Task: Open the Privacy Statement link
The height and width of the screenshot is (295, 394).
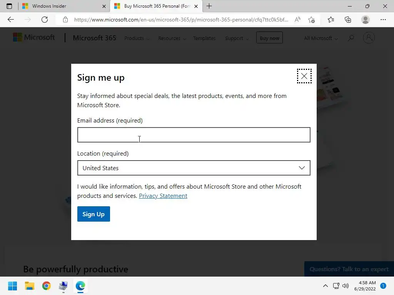Action: pos(163,196)
